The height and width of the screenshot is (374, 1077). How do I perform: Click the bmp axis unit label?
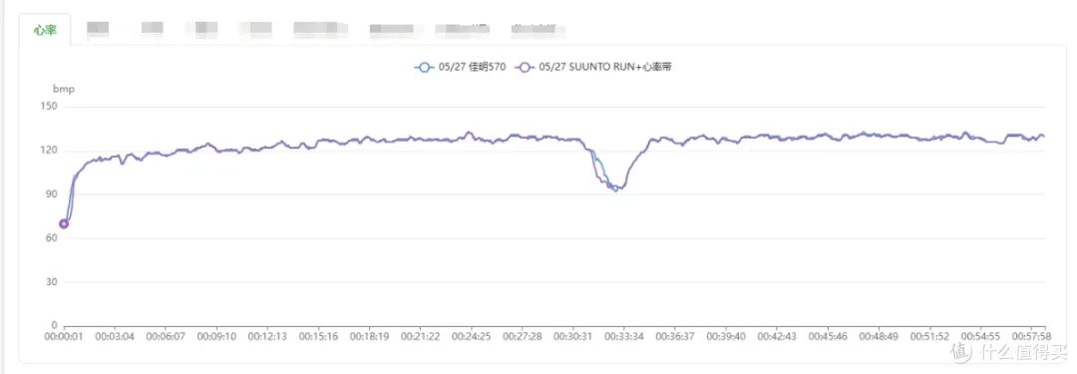64,90
